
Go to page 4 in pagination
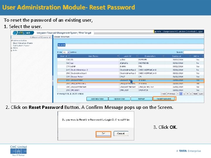[x=188, y=94]
